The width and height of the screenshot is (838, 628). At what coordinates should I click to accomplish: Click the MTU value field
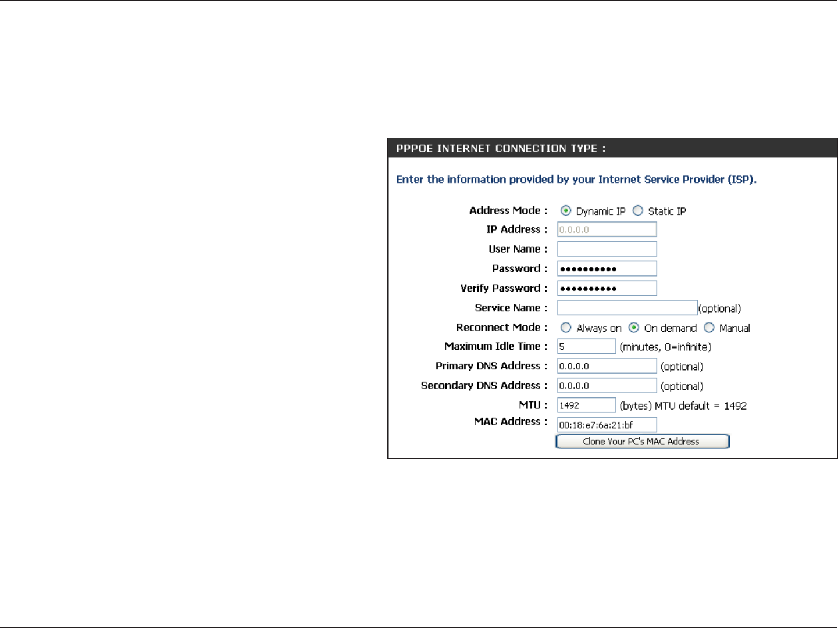586,405
